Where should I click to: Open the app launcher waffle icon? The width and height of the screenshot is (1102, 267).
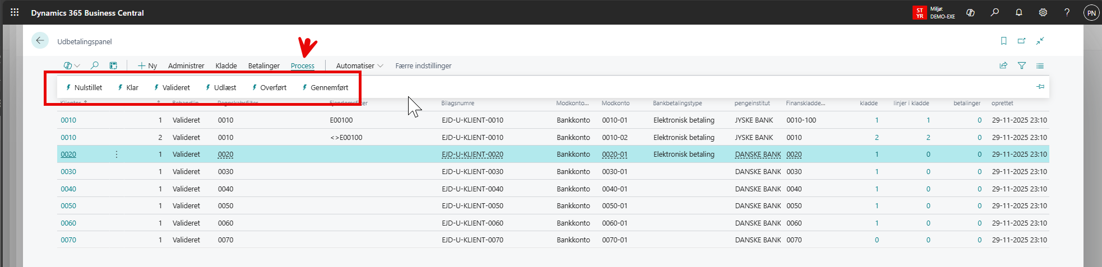click(x=15, y=12)
